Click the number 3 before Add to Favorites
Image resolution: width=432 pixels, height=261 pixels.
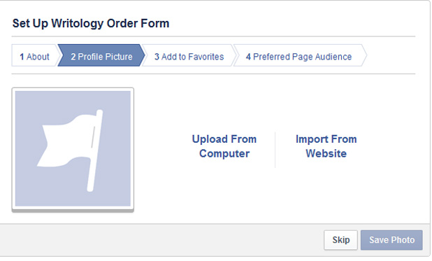tap(157, 57)
